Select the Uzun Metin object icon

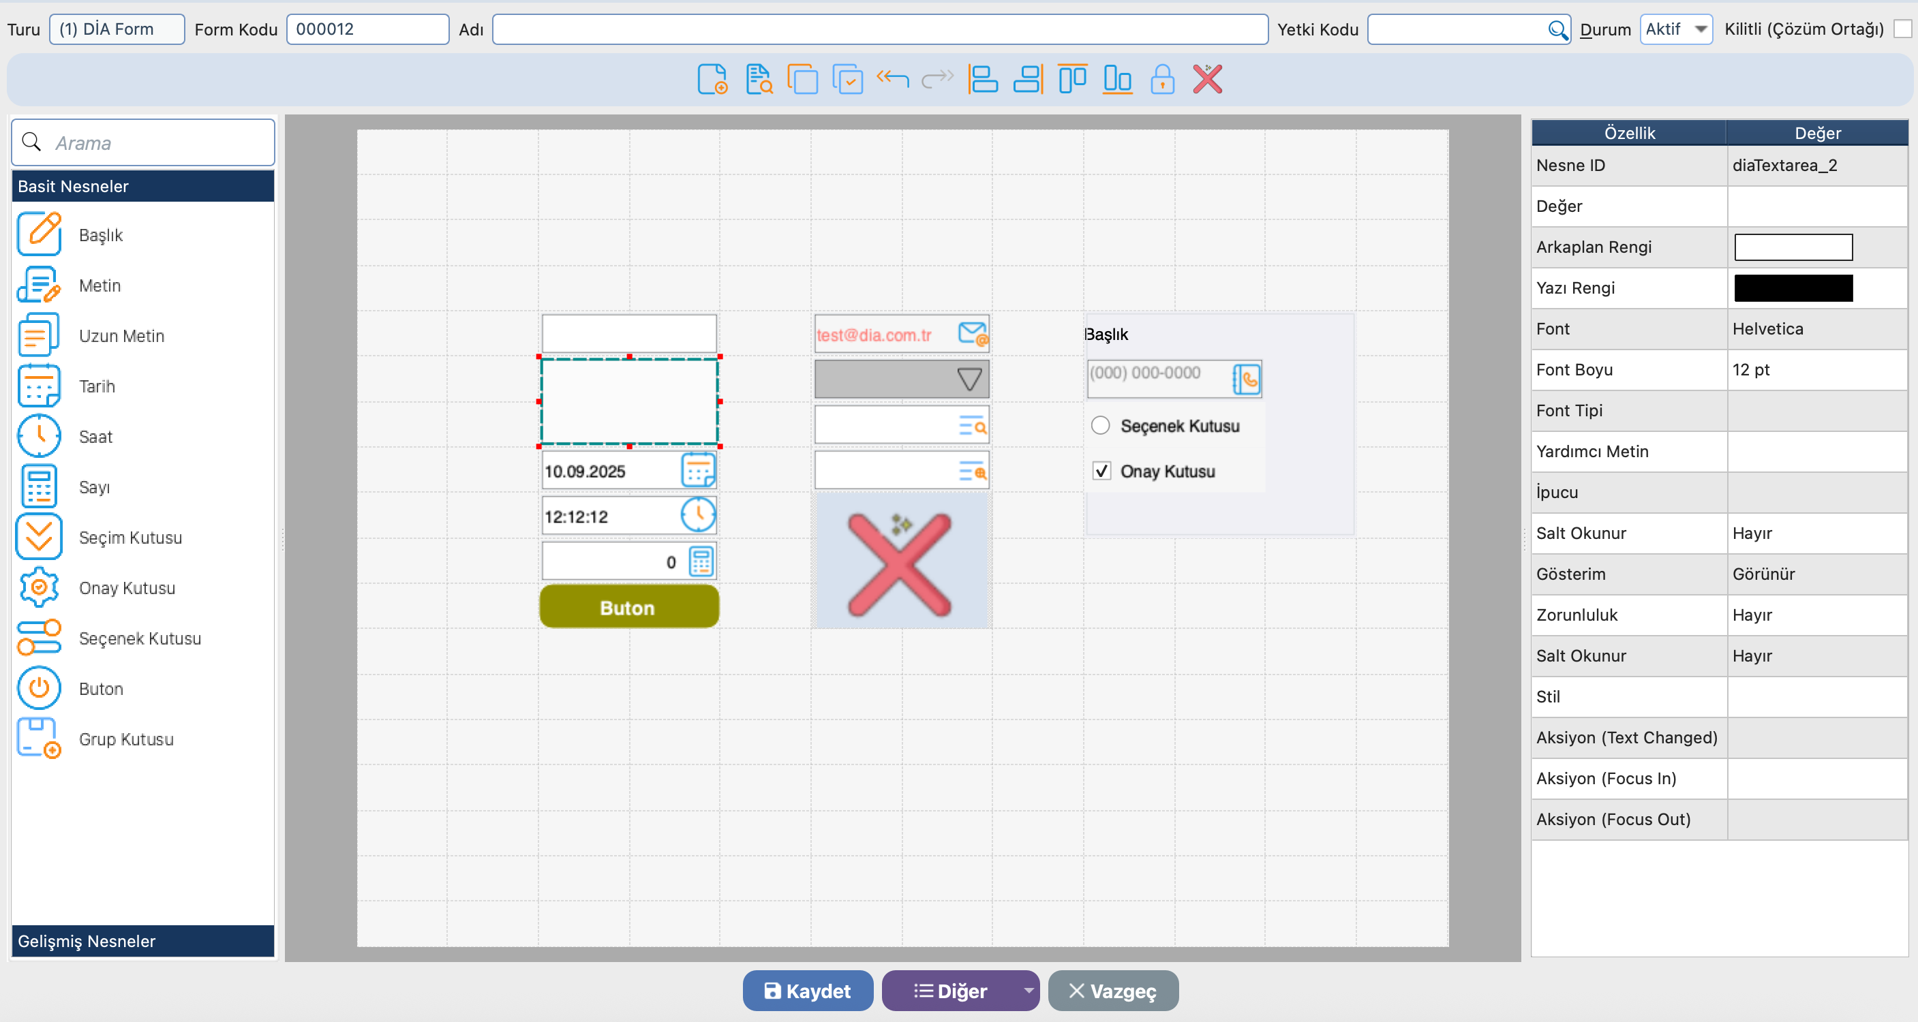(39, 336)
